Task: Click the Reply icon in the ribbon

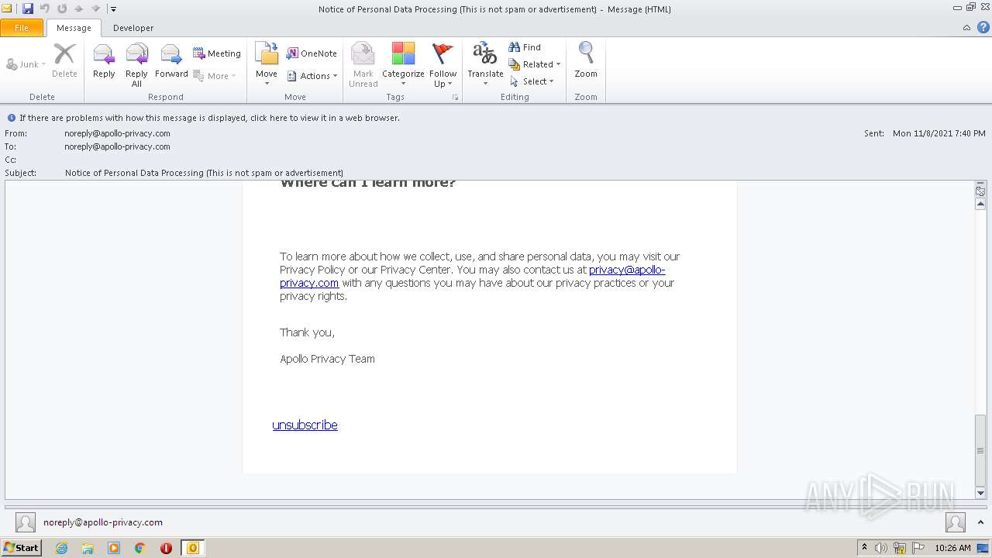Action: pos(104,62)
